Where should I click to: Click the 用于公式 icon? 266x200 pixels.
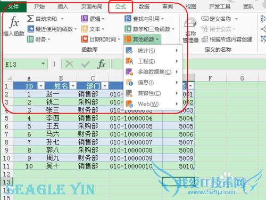tap(205, 29)
